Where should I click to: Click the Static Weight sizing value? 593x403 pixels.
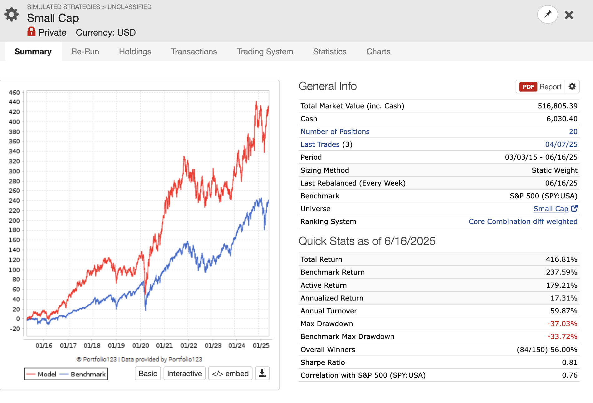555,170
